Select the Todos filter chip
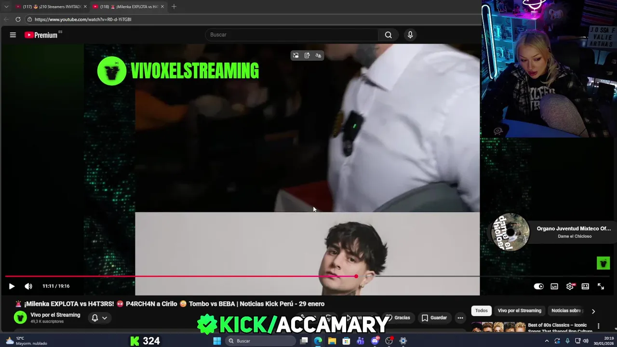Screen dimensions: 617x347 click(x=482, y=311)
